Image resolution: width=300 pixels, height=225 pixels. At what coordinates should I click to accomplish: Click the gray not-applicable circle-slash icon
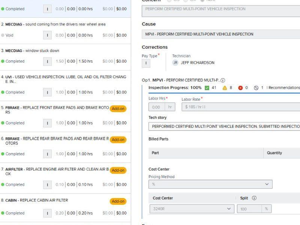click(x=256, y=88)
